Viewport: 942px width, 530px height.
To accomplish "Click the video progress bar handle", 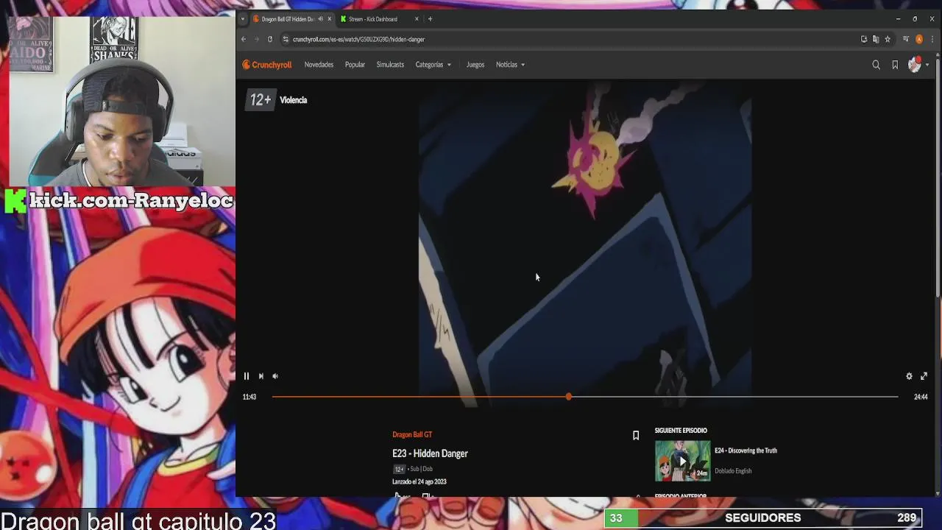I will pyautogui.click(x=569, y=397).
